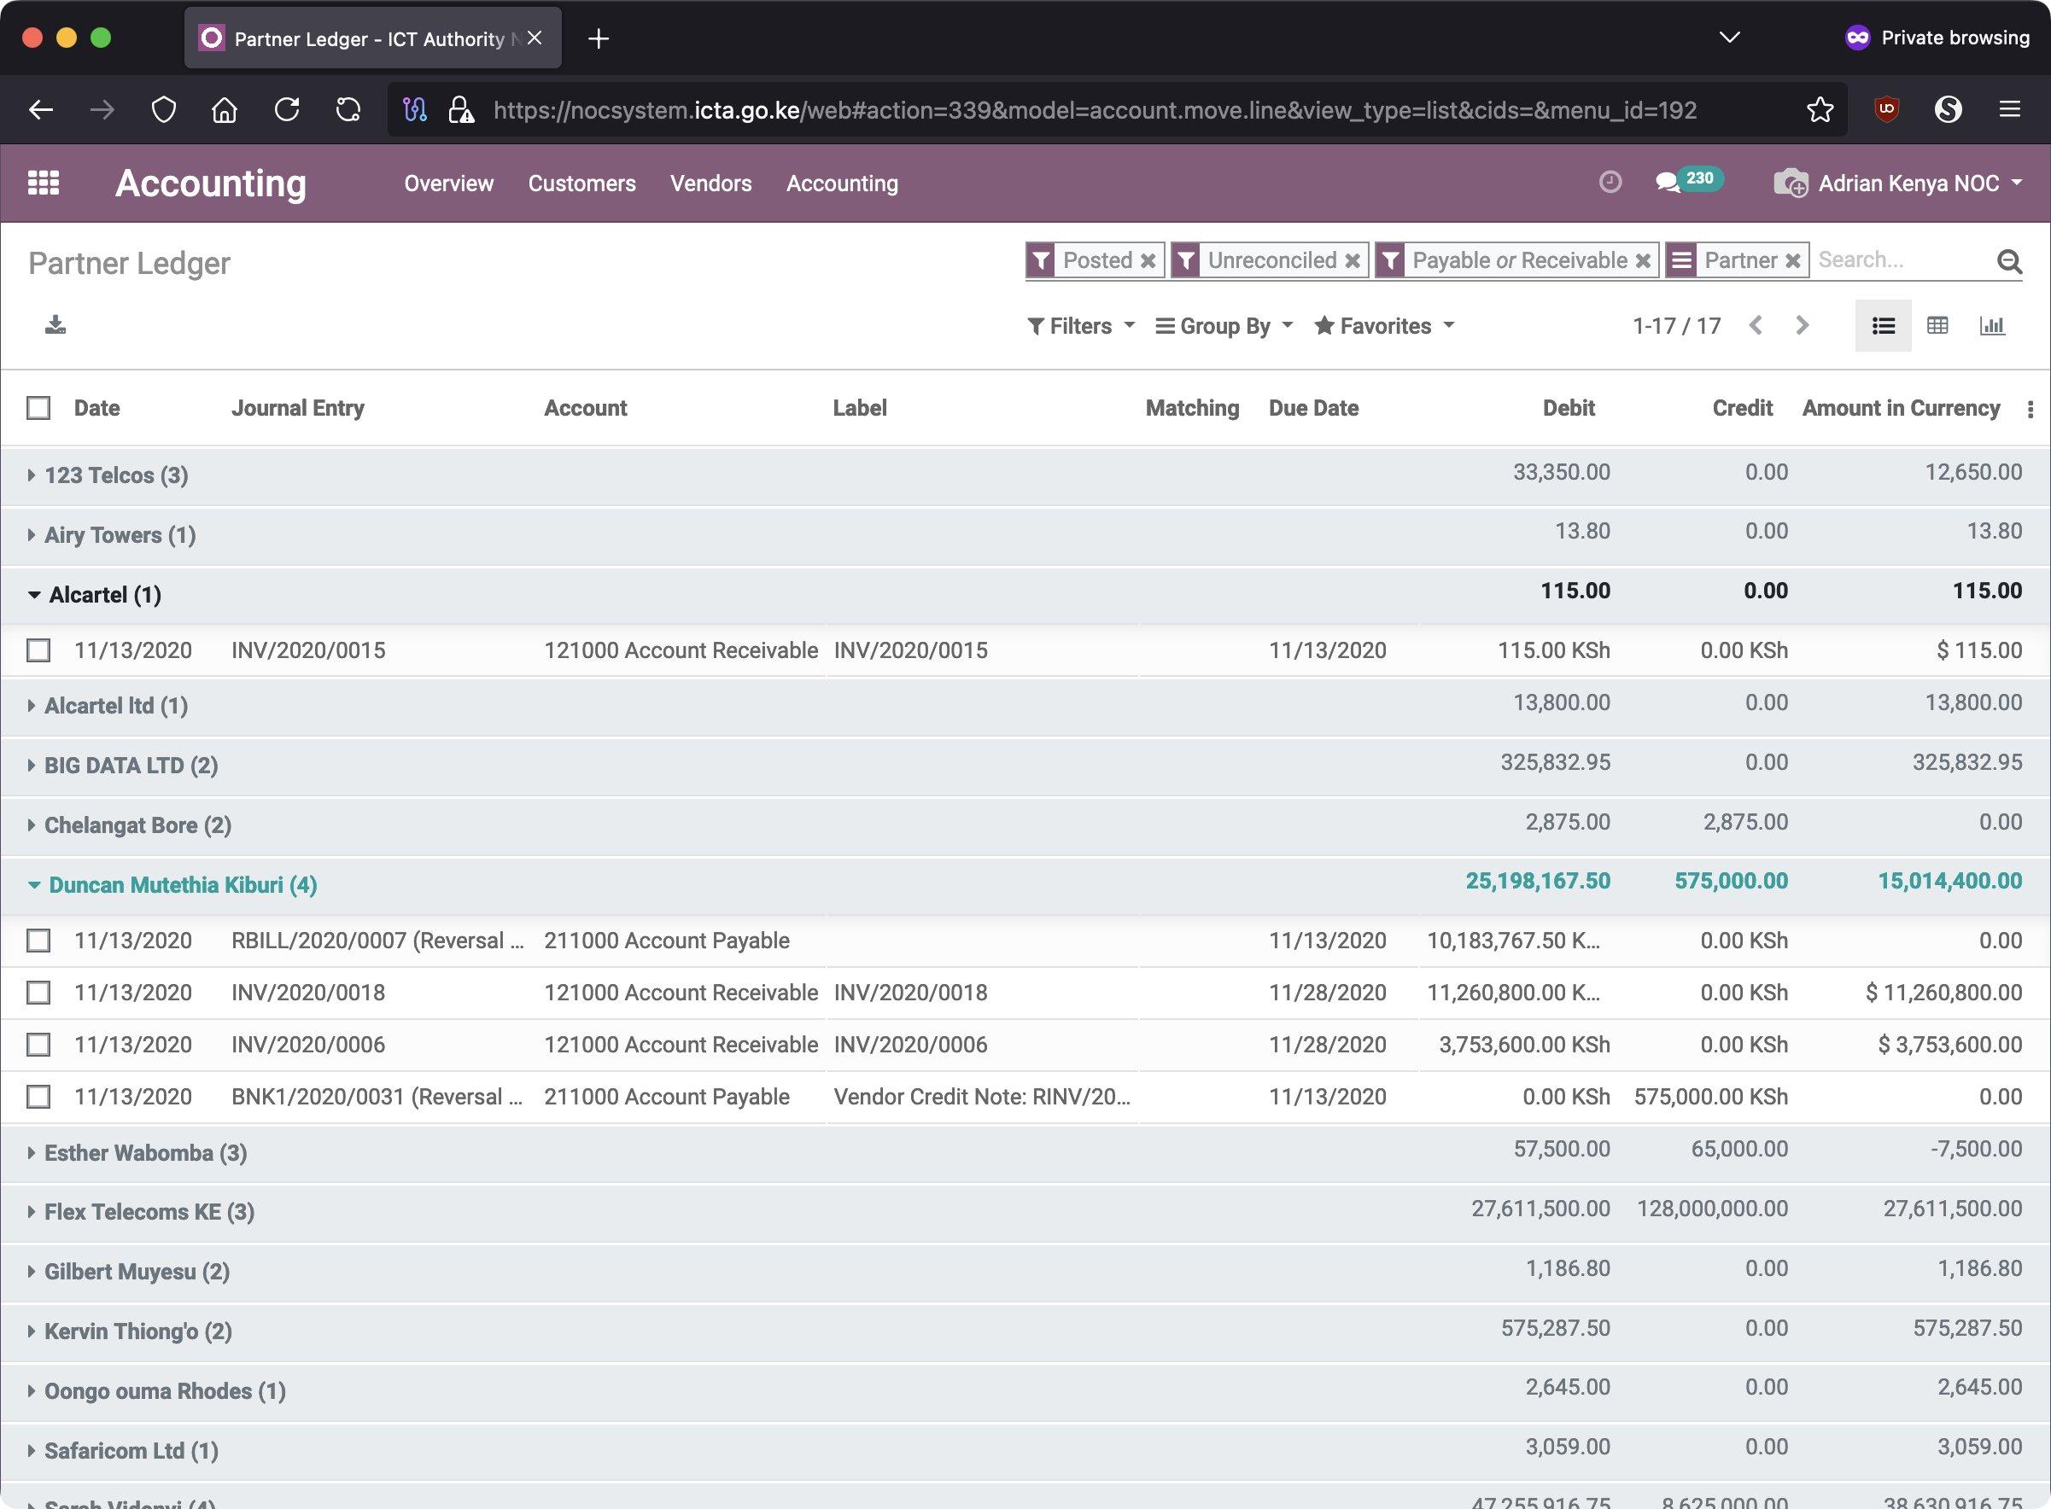Open the conversations messages icon
This screenshot has height=1509, width=2051.
(x=1668, y=182)
